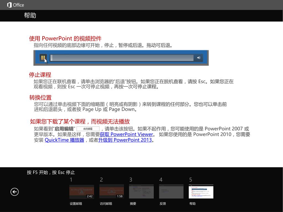Open thumbnail 2 访问邮箱 video
The image size is (283, 212).
coord(112,192)
